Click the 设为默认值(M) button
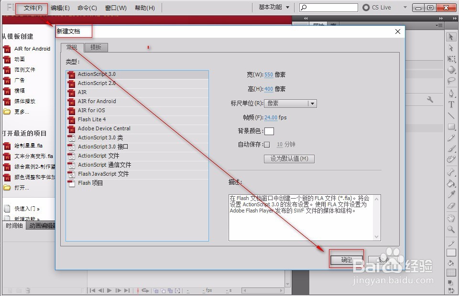Screen dimensions: 459x296 [x=289, y=159]
